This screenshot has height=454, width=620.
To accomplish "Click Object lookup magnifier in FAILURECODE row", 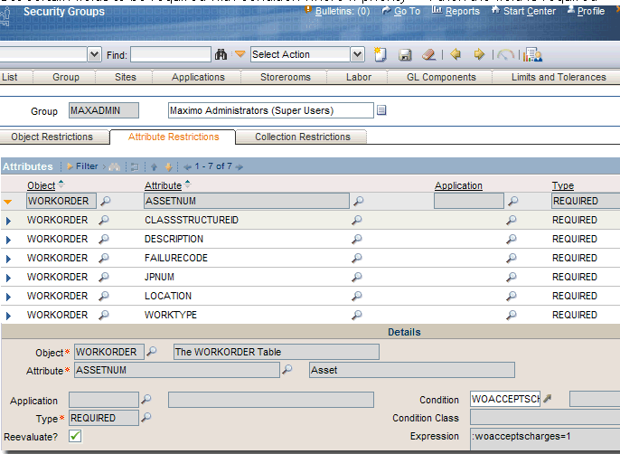I will pos(104,258).
